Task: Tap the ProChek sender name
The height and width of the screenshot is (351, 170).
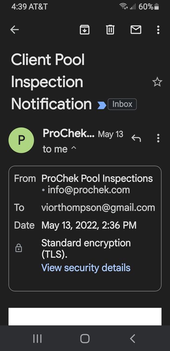Action: click(x=69, y=133)
